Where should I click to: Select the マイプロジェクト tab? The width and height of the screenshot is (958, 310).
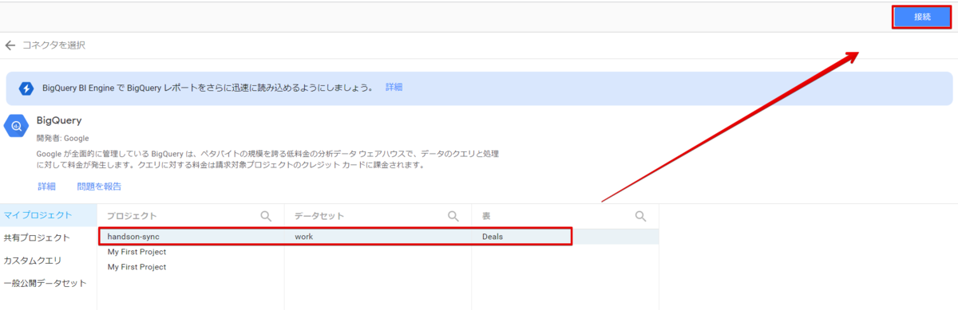[x=48, y=215]
